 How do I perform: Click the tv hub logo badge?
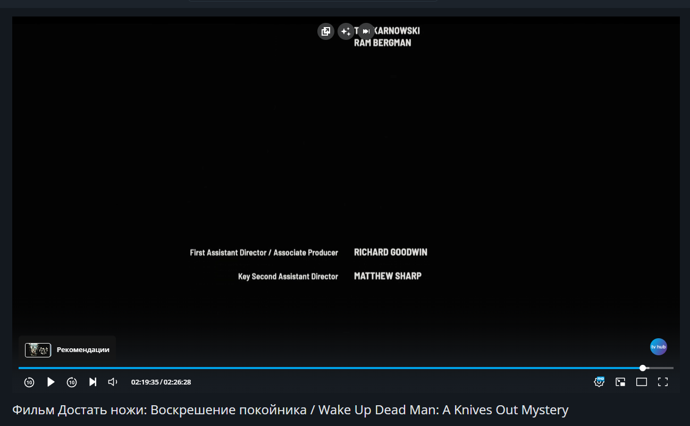pos(659,347)
